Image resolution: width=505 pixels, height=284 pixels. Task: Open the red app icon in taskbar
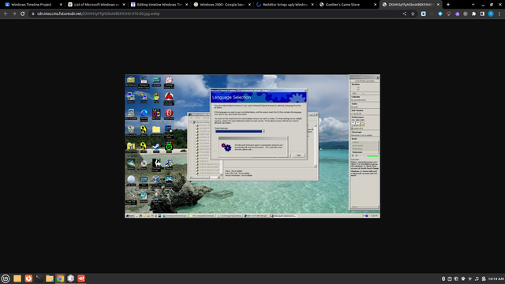coord(81,278)
